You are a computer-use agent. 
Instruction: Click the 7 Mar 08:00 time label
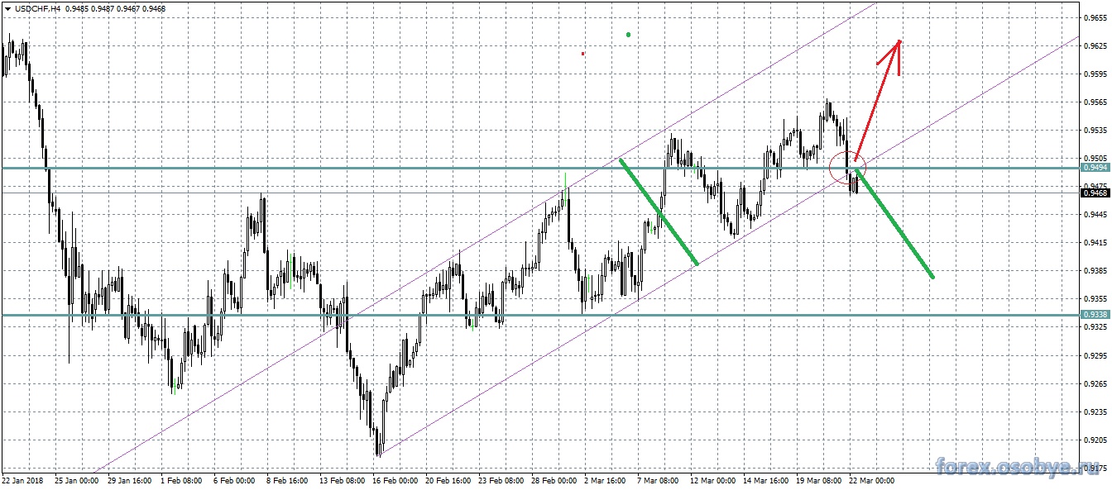pos(659,479)
